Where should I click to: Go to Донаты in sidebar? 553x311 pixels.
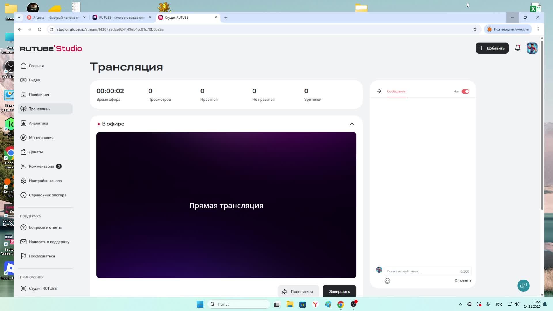[x=36, y=152]
